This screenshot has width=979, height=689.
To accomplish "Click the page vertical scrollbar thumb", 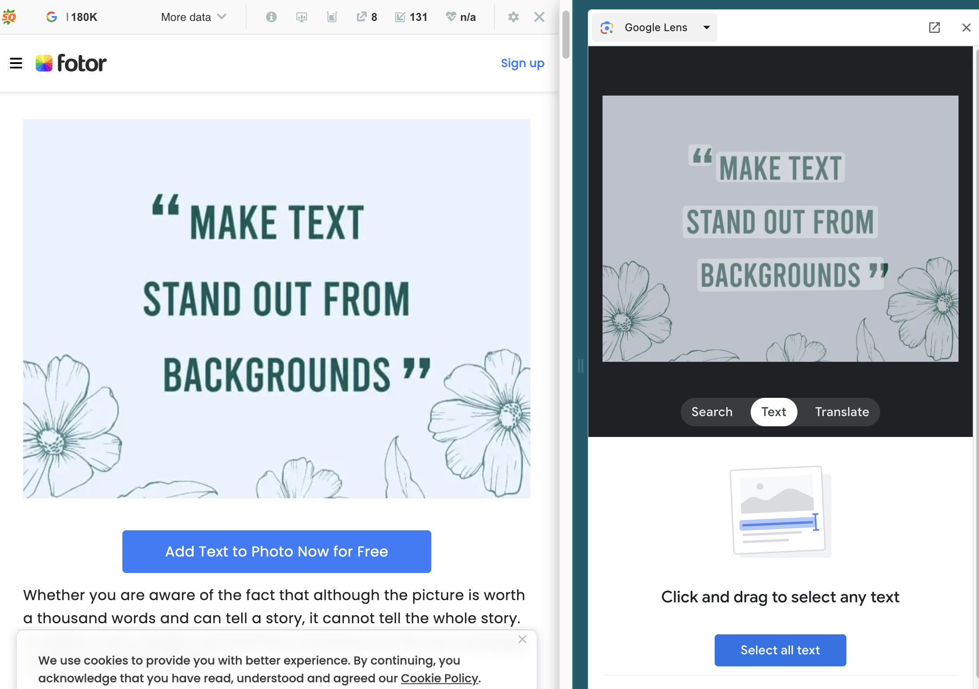I will tap(566, 35).
